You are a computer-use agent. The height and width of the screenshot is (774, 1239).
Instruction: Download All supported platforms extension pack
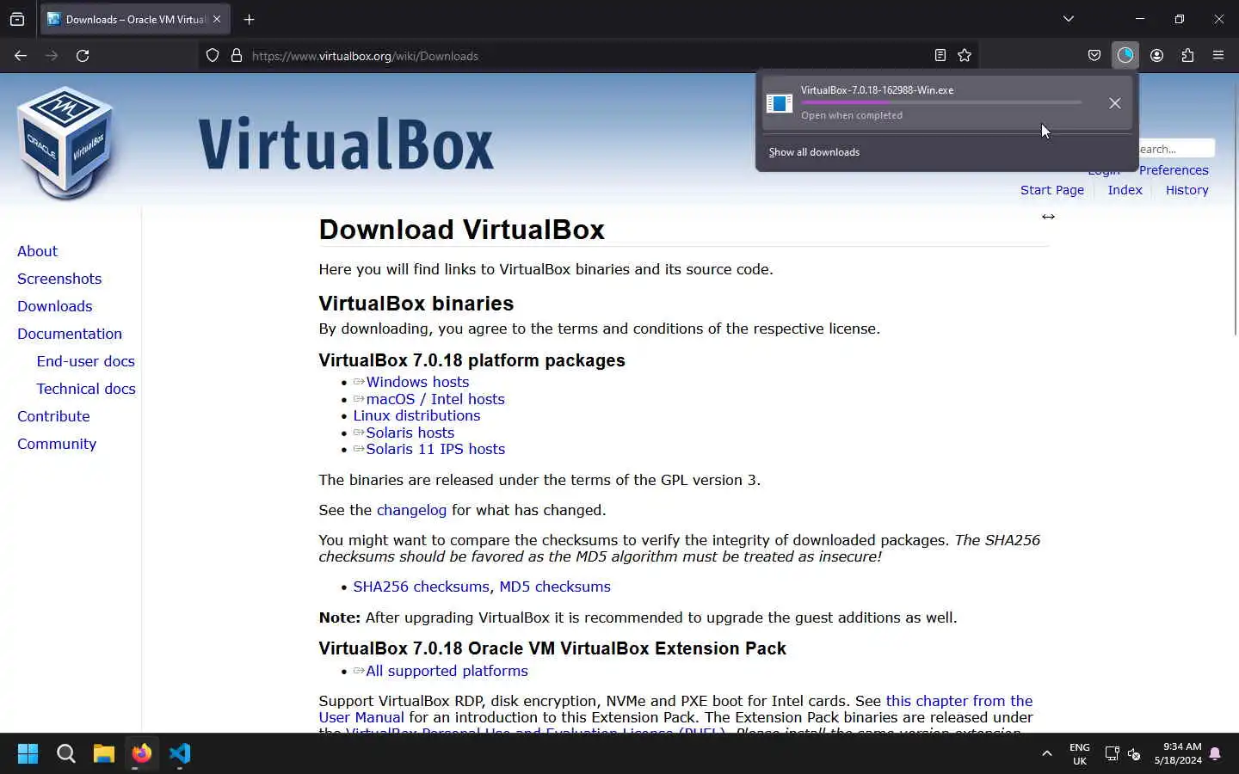[x=447, y=671]
